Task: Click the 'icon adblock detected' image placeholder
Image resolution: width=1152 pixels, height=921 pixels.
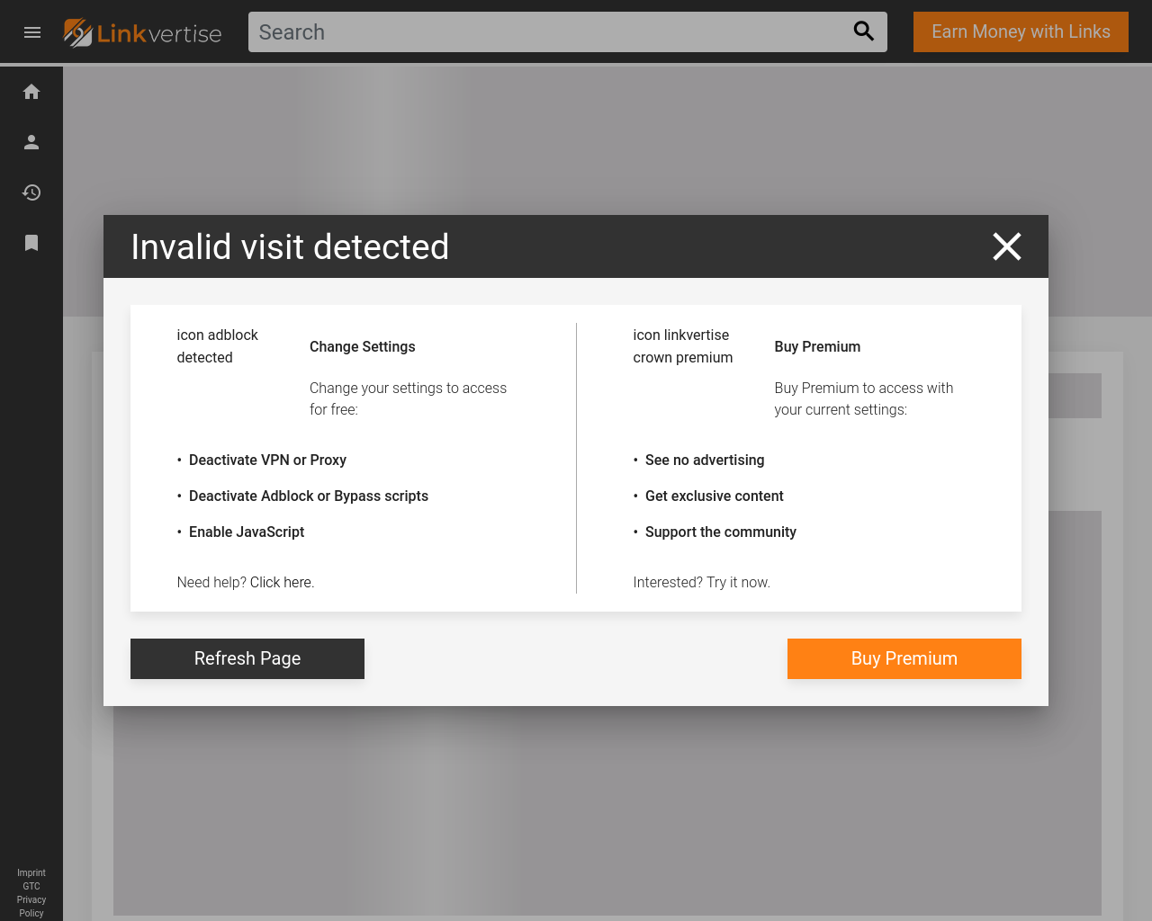Action: tap(218, 346)
